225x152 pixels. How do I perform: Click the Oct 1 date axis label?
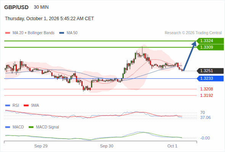[172, 146]
